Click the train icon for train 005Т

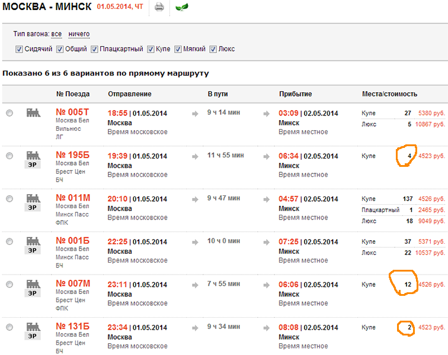coord(33,112)
